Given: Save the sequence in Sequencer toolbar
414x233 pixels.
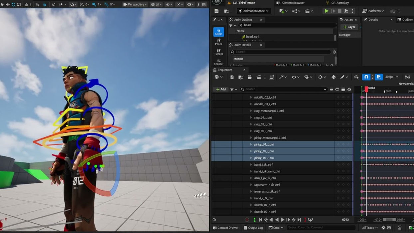Looking at the screenshot, I should pyautogui.click(x=232, y=77).
